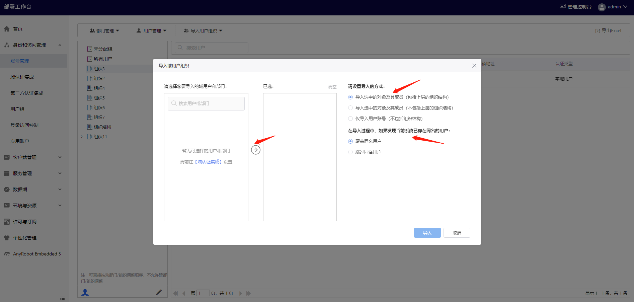Click the 导出Excel button
The width and height of the screenshot is (634, 302).
[608, 30]
